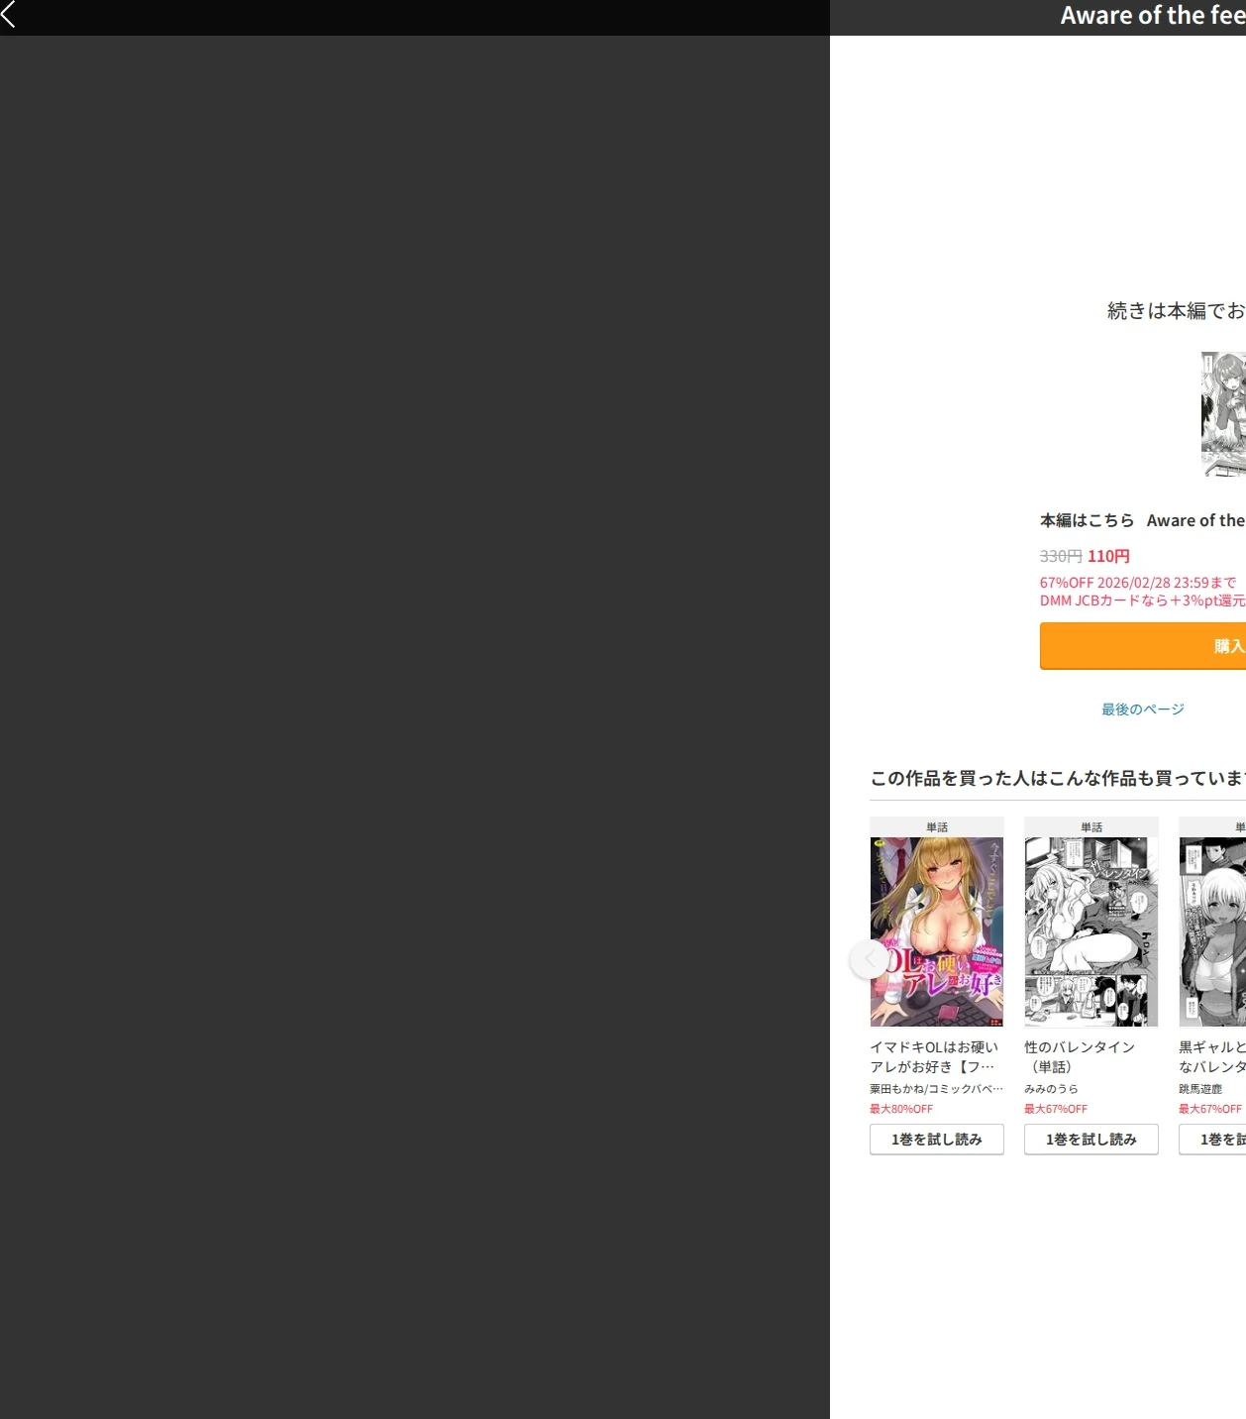Click the back arrow in the top bar
The width and height of the screenshot is (1246, 1419).
tap(9, 14)
